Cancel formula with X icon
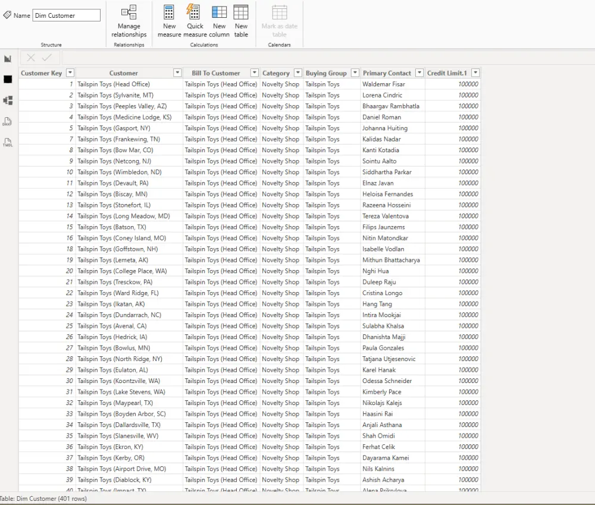 click(x=31, y=58)
